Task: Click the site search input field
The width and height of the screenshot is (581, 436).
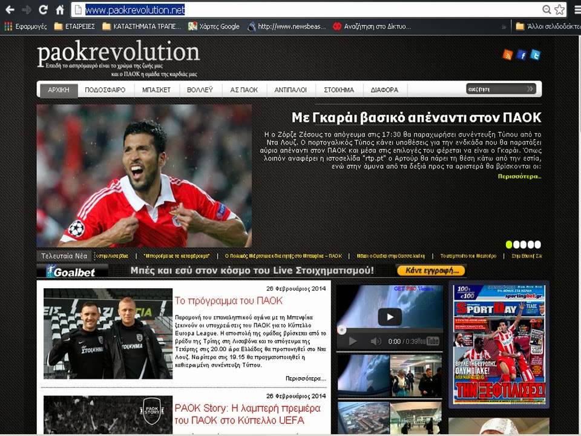Action: pos(495,89)
